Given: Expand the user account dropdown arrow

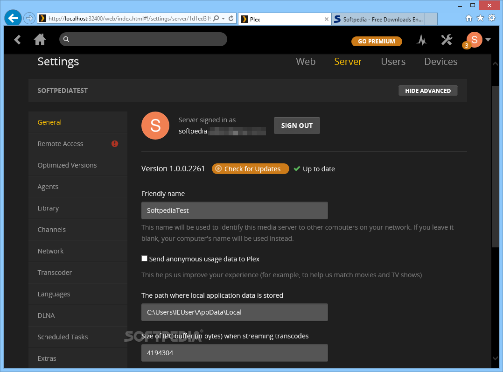Looking at the screenshot, I should coord(488,40).
